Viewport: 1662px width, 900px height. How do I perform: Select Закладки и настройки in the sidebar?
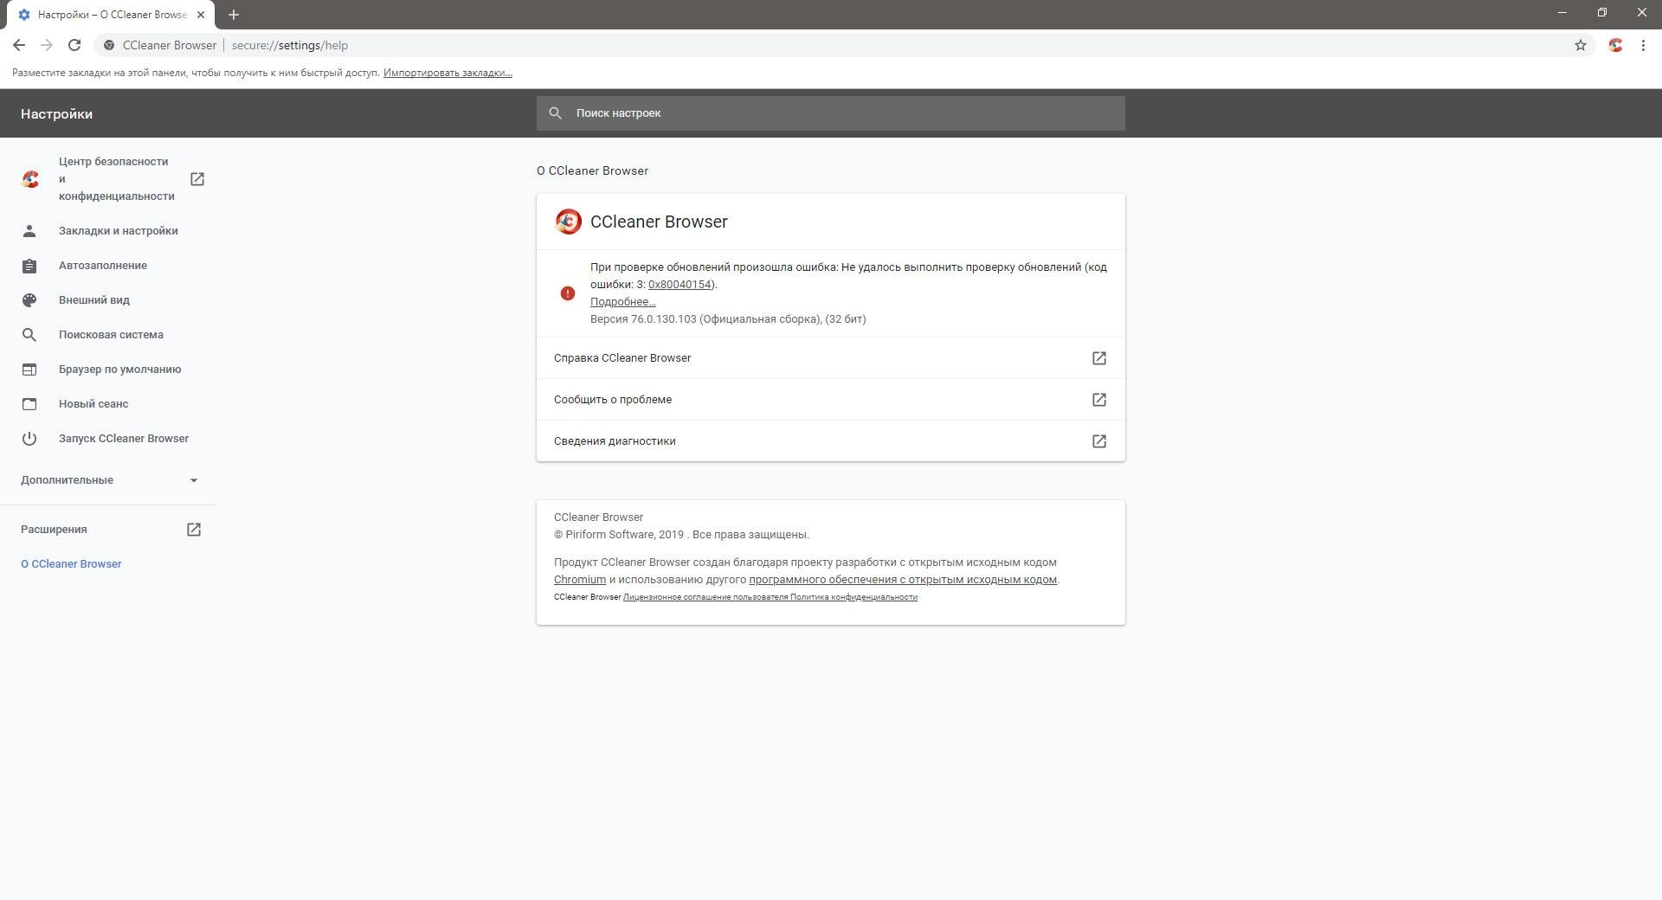pos(119,231)
